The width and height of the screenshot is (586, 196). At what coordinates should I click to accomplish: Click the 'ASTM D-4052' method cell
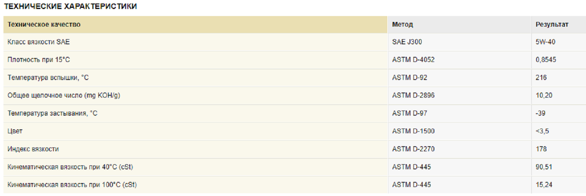413,60
